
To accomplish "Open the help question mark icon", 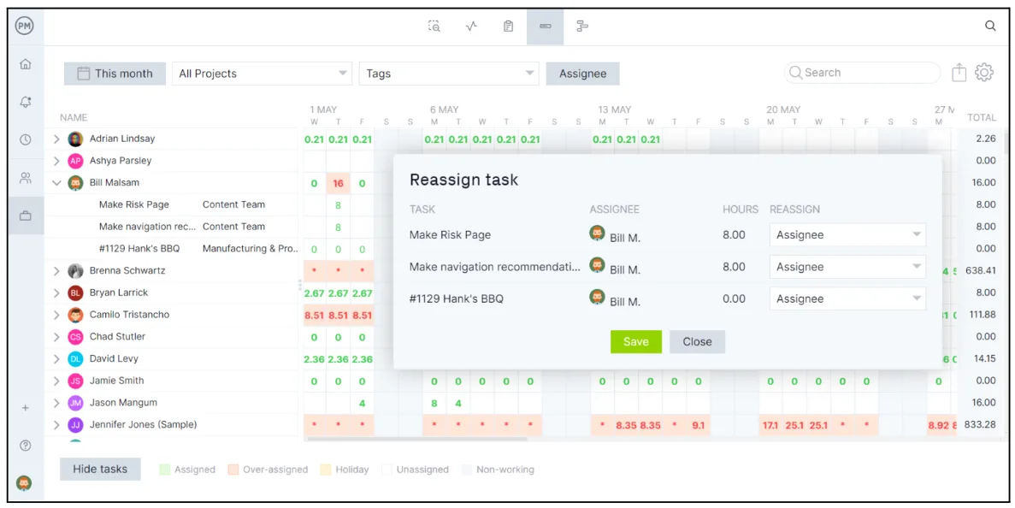I will point(25,446).
